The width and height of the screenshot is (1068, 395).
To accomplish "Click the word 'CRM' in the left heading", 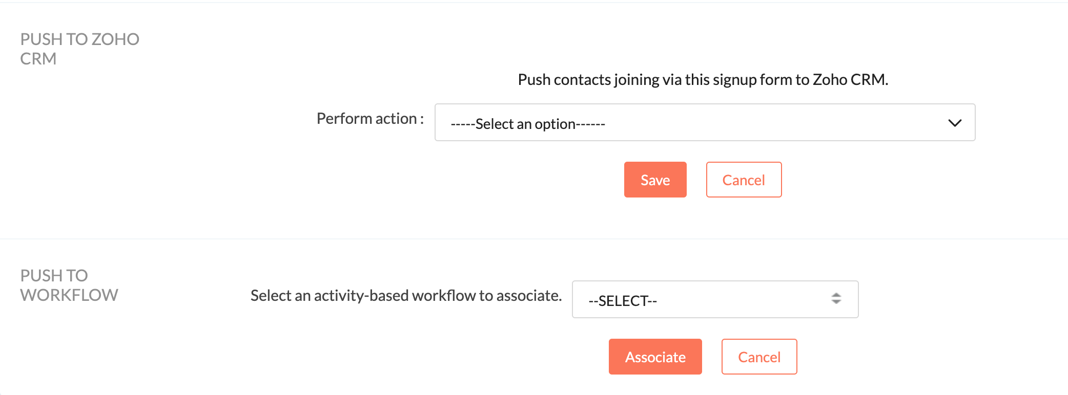I will (38, 59).
